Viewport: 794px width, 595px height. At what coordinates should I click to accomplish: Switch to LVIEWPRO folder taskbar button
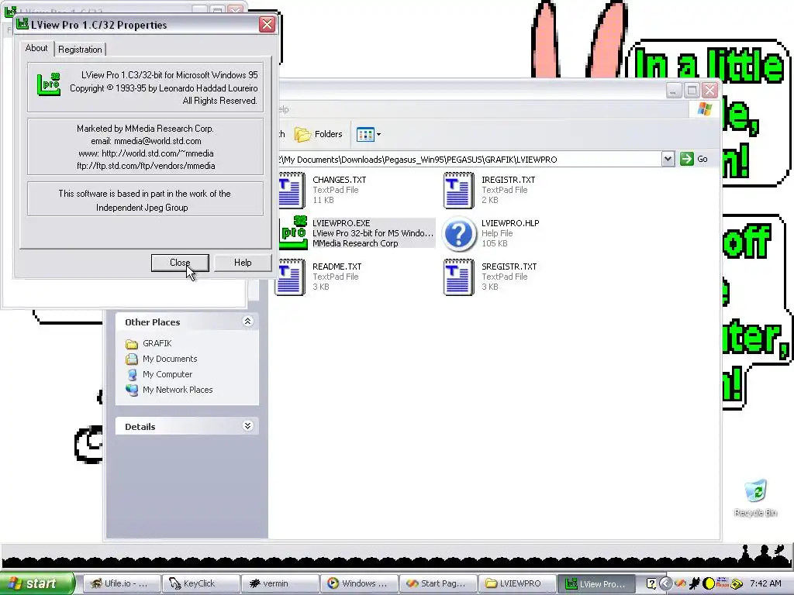(517, 583)
